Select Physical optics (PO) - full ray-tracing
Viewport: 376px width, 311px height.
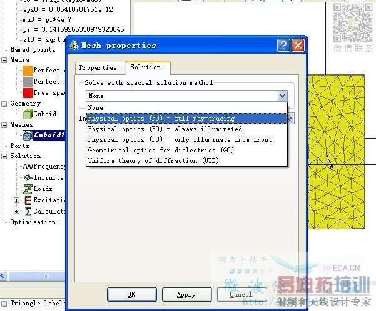pos(186,118)
